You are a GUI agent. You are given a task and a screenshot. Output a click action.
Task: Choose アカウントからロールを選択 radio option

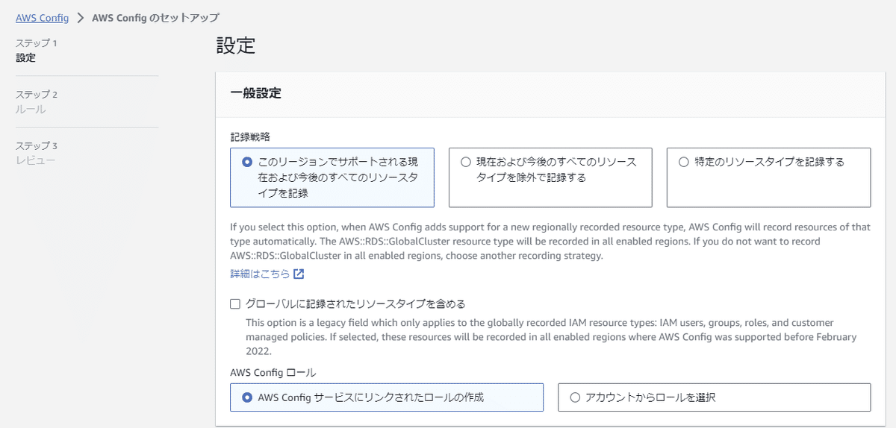715,397
